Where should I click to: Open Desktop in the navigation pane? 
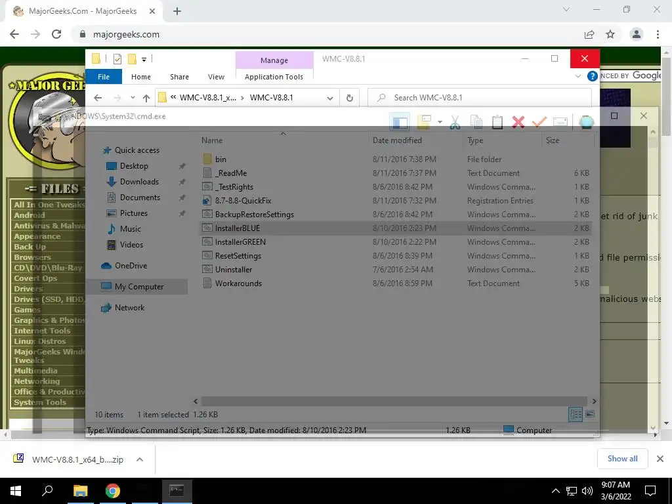pyautogui.click(x=134, y=166)
